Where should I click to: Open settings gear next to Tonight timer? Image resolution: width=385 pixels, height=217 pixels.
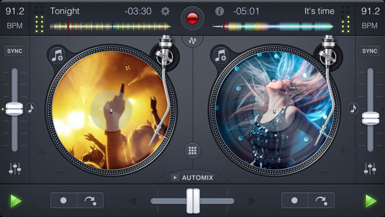pyautogui.click(x=165, y=11)
